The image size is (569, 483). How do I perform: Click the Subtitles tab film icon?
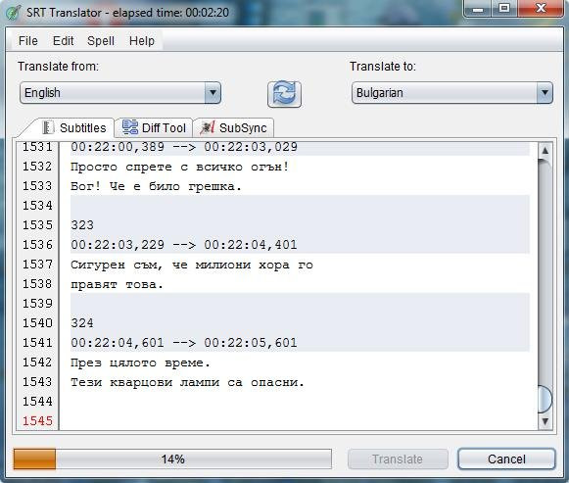click(48, 127)
